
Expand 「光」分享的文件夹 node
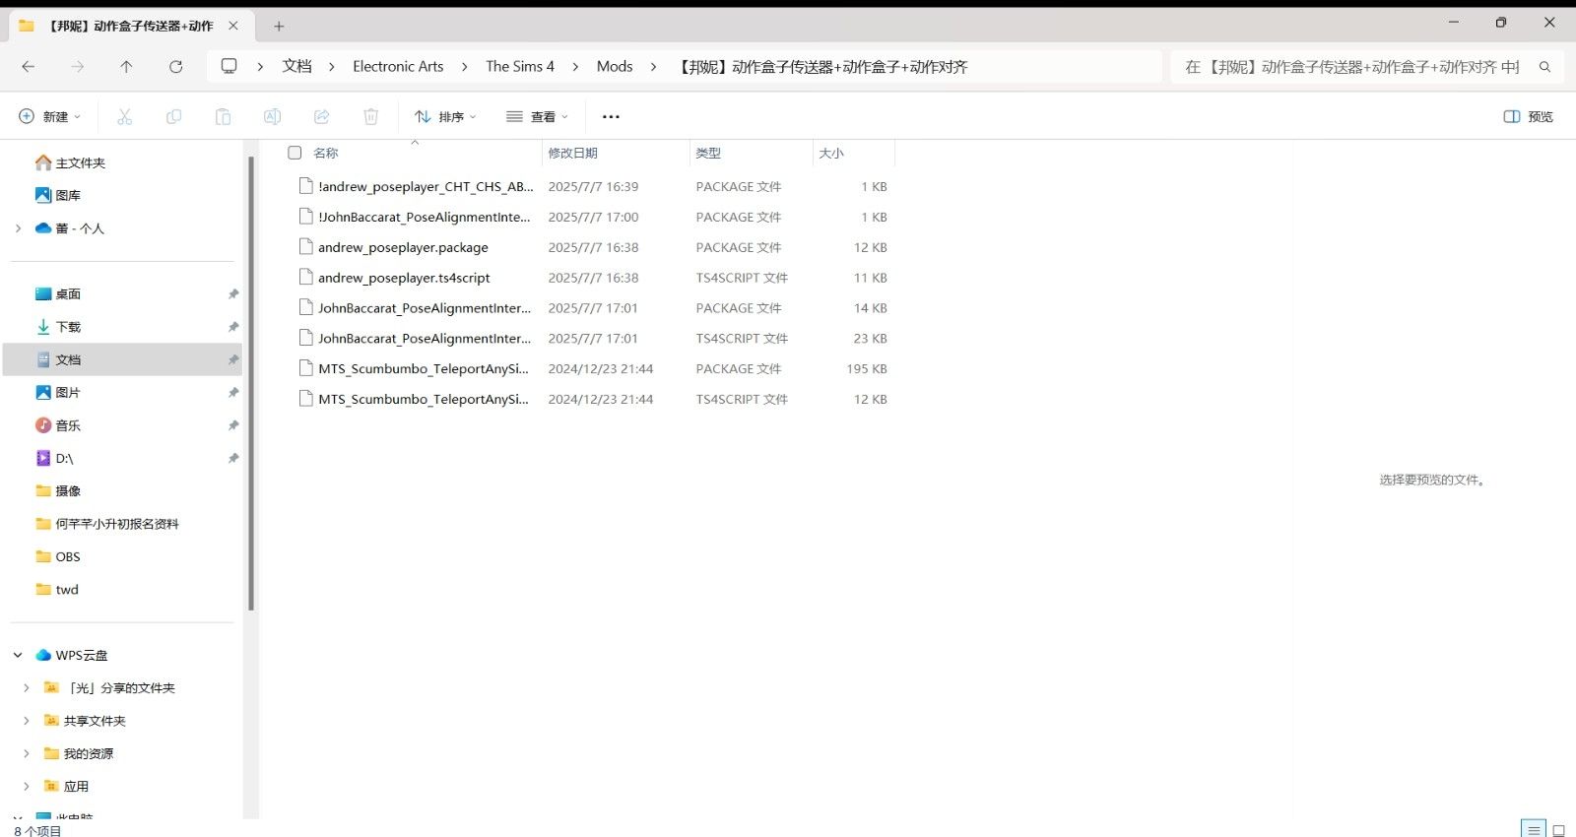click(27, 687)
